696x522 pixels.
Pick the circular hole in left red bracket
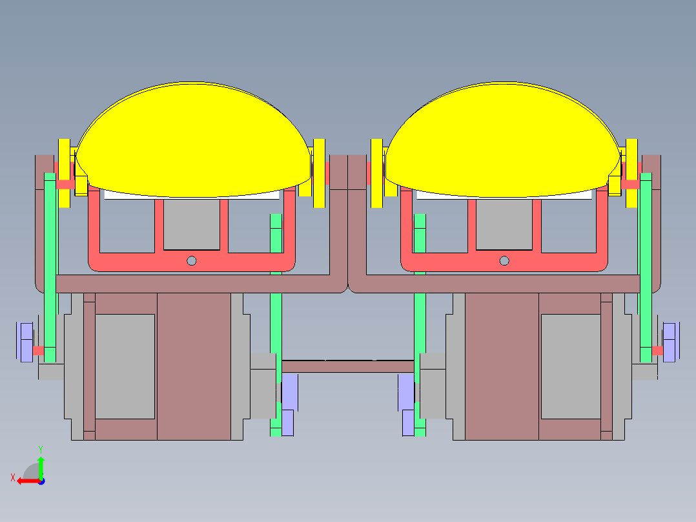point(192,261)
